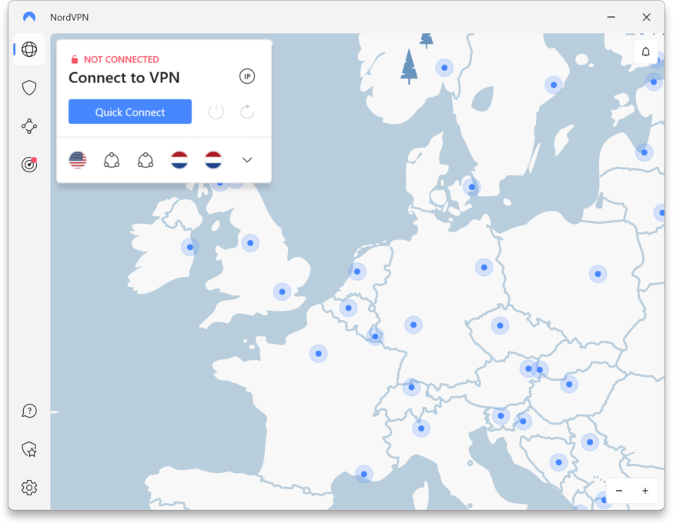Screen dimensions: 673x523
Task: Open the shield with star icon in the sidebar
Action: [x=29, y=449]
